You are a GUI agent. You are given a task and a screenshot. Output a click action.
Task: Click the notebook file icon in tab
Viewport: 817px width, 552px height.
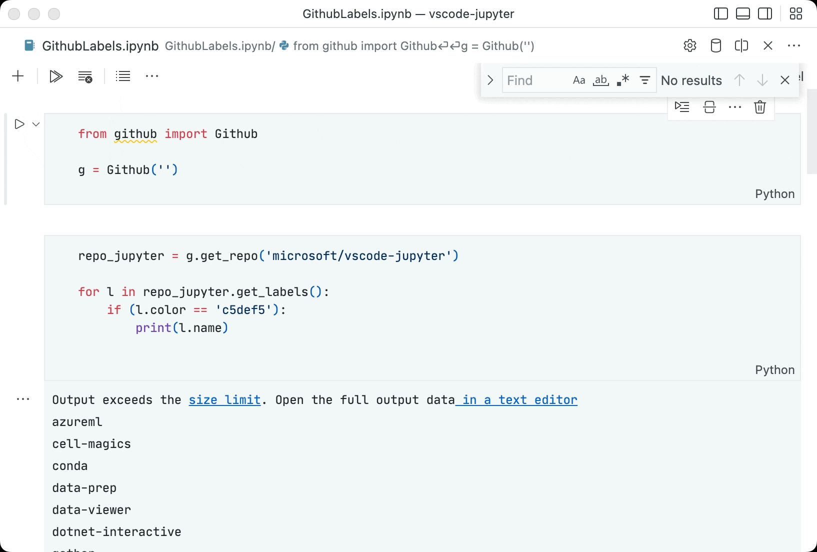(x=29, y=46)
